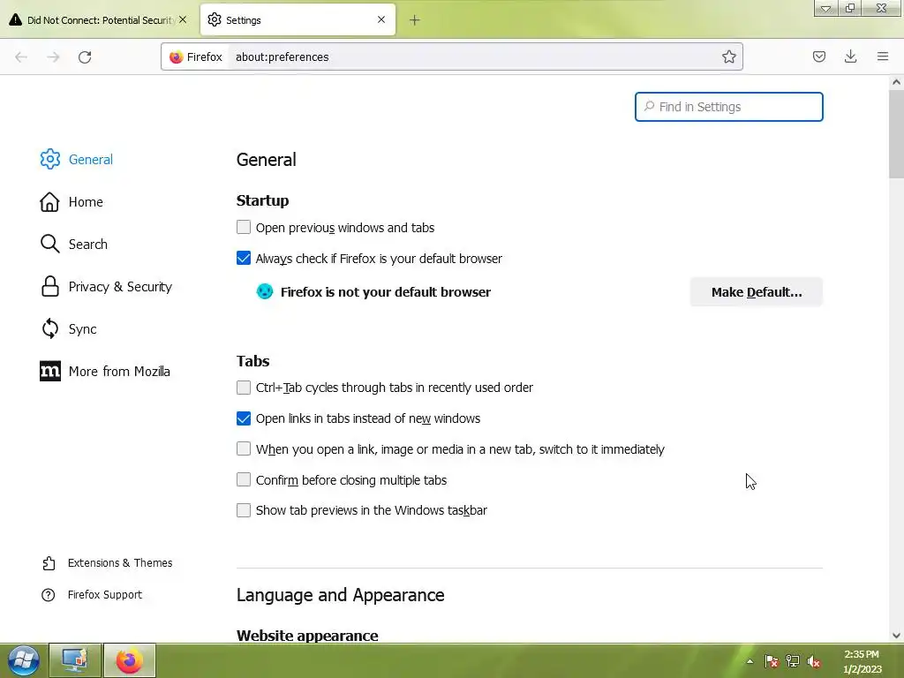Click the forward navigation arrow
The width and height of the screenshot is (904, 678).
tap(53, 56)
